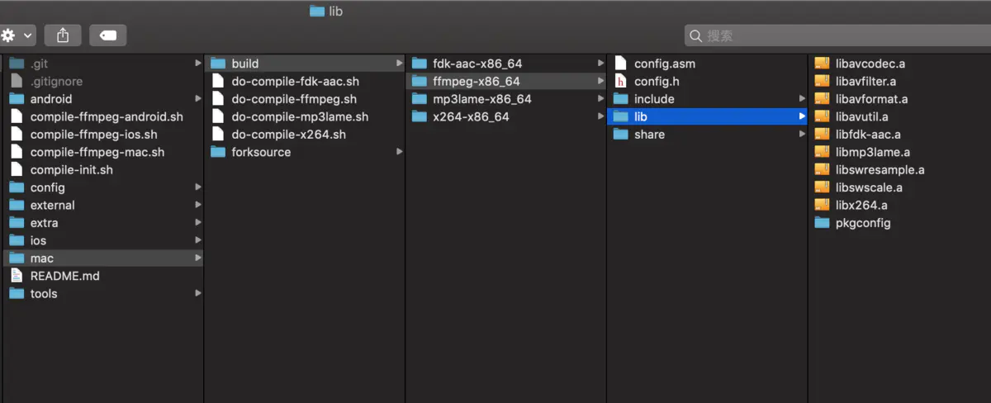Open the gear action menu dropdown
The width and height of the screenshot is (991, 403).
[17, 36]
